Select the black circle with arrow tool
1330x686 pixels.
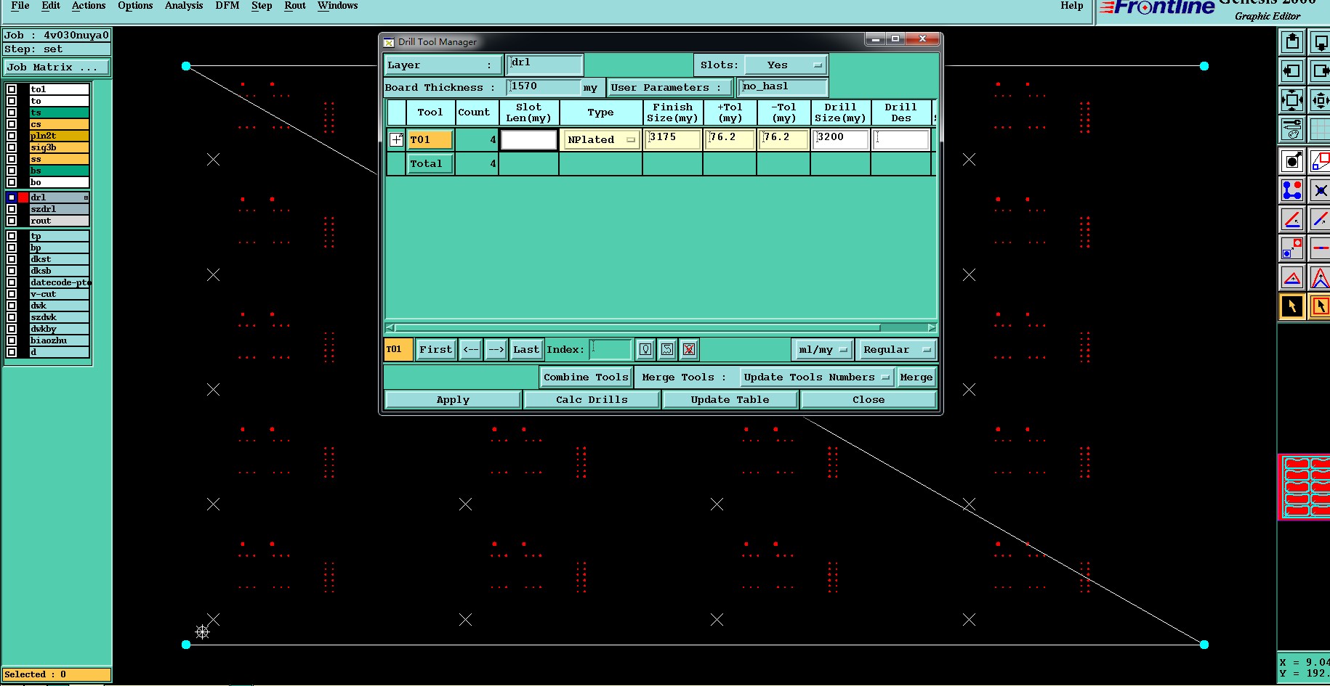click(1292, 161)
